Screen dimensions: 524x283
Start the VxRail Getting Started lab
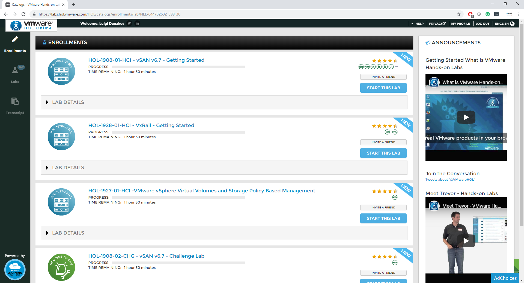(383, 153)
